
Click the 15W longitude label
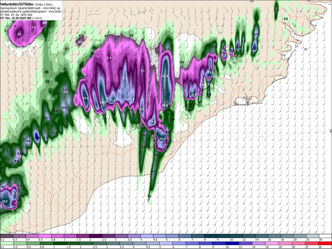251,1
